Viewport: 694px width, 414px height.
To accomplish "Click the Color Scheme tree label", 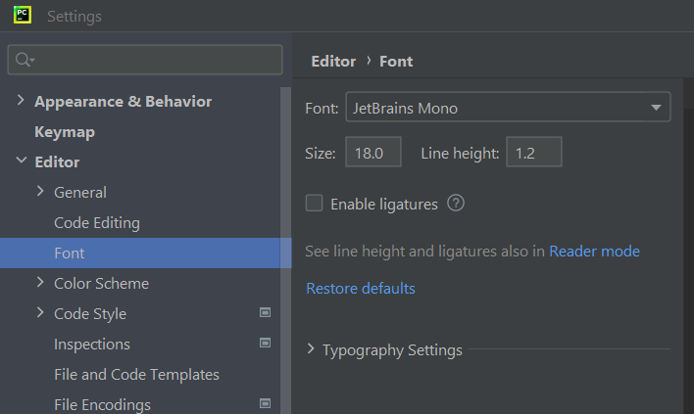I will [x=101, y=284].
